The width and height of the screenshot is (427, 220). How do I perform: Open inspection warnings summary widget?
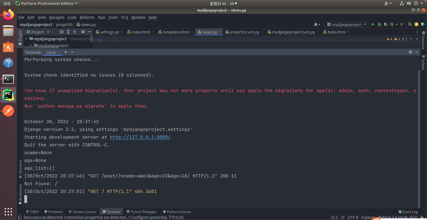397,39
